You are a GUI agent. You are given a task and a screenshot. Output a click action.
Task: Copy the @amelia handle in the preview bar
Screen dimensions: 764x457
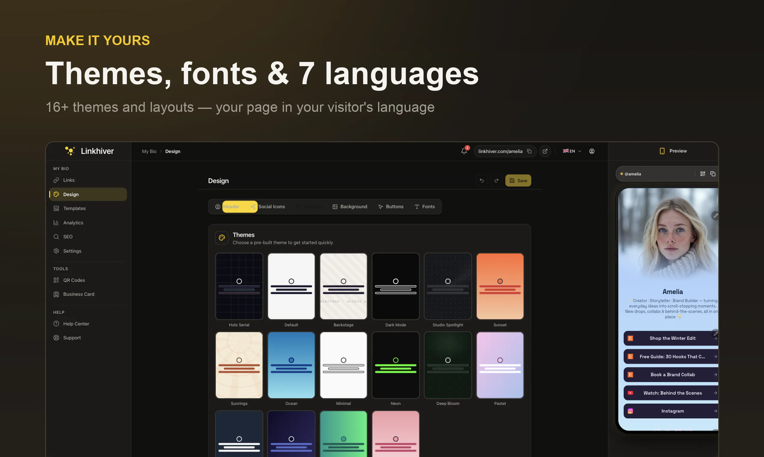pos(713,174)
